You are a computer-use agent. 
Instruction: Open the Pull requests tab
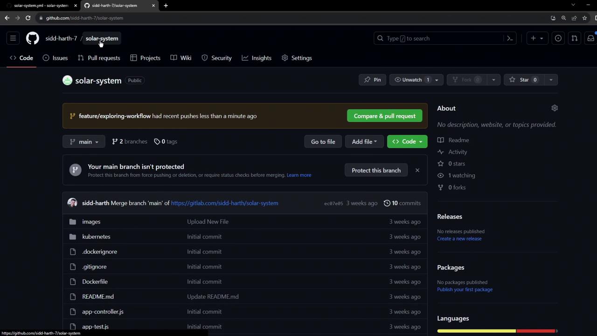point(99,58)
